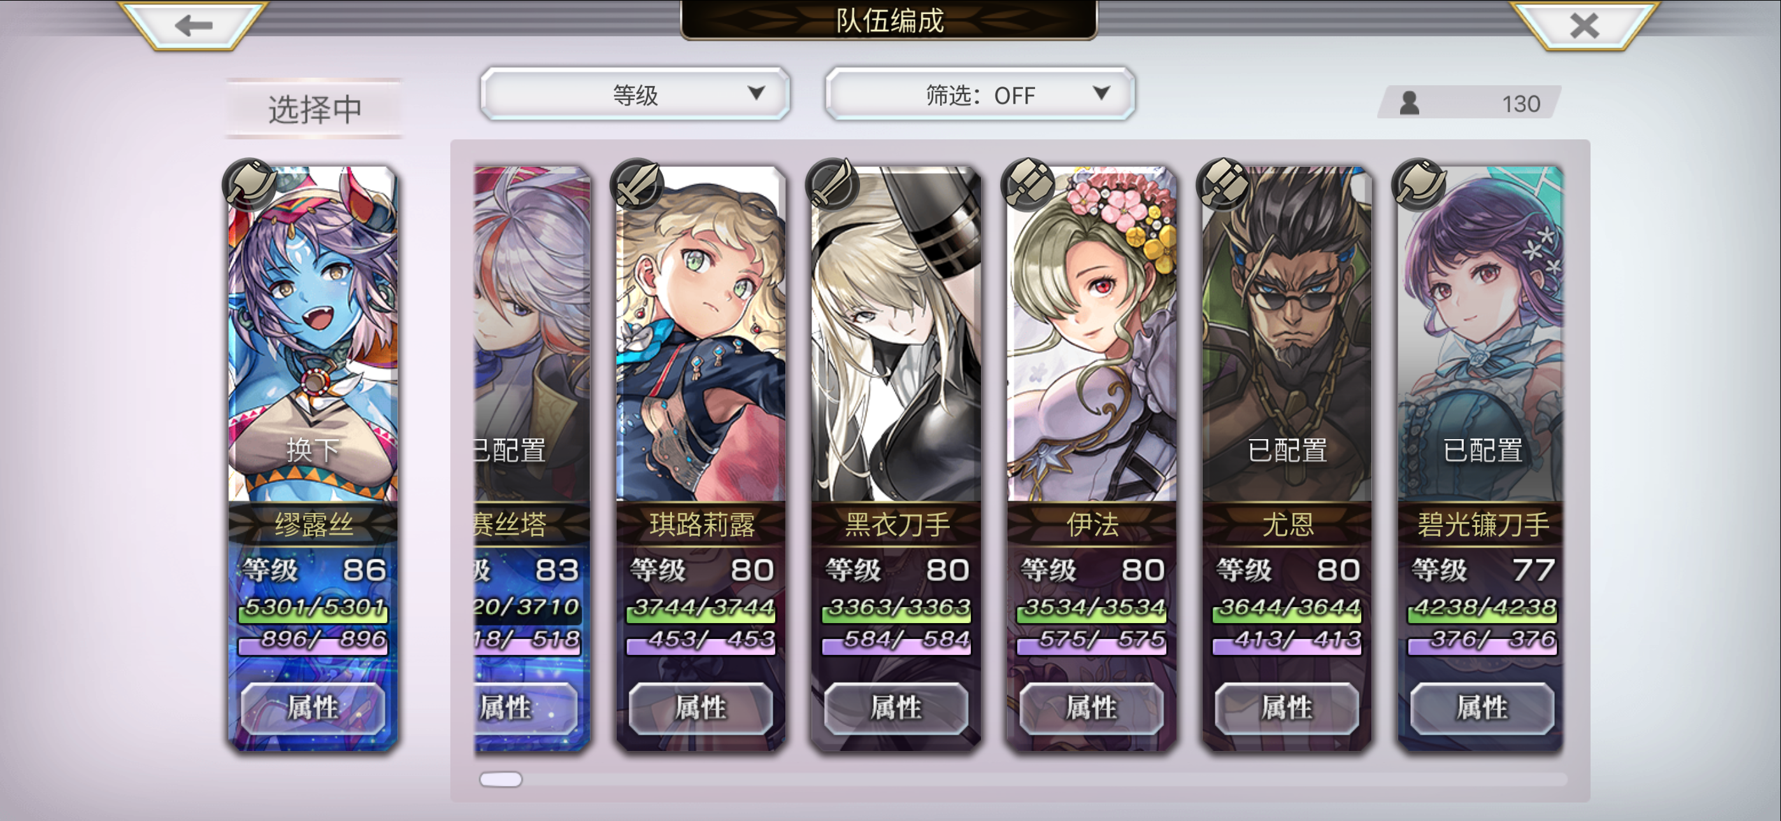The image size is (1781, 821).
Task: Open the 筛选: OFF filter dropdown
Action: coord(980,94)
